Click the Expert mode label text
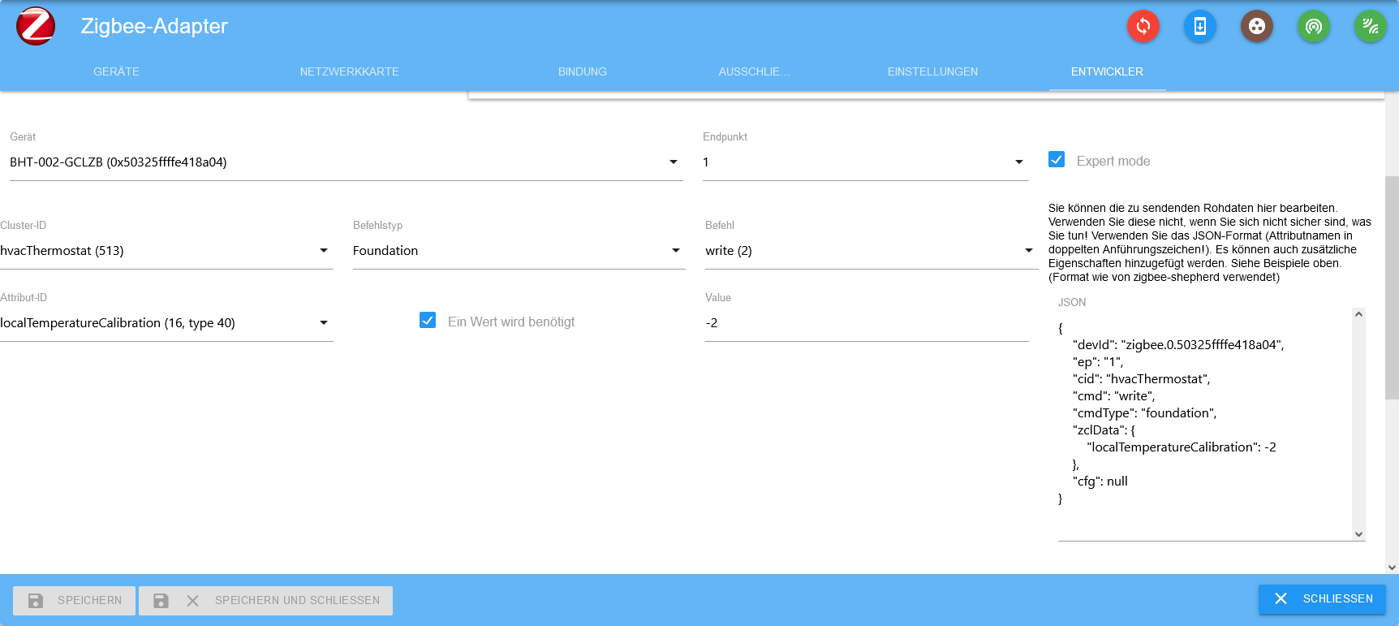The width and height of the screenshot is (1399, 626). 1113,161
